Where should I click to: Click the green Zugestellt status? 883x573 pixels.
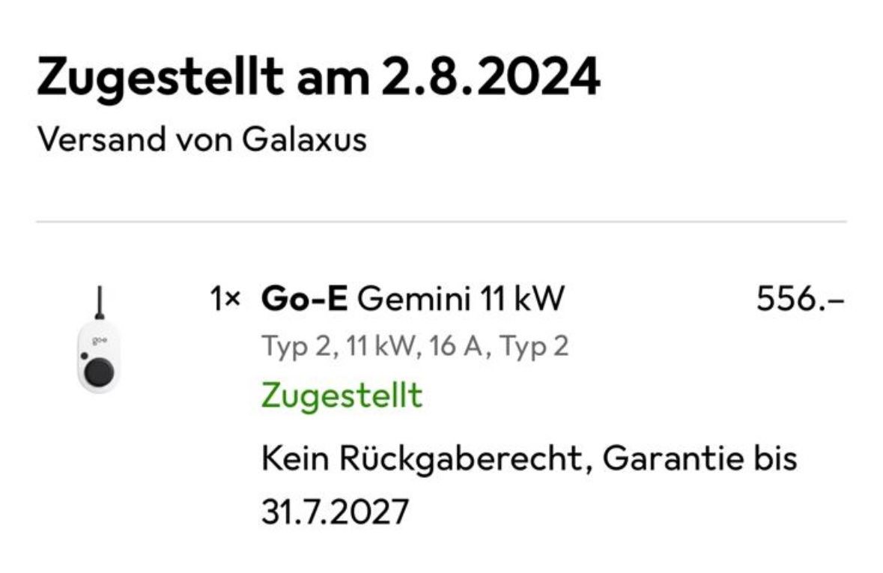point(342,395)
